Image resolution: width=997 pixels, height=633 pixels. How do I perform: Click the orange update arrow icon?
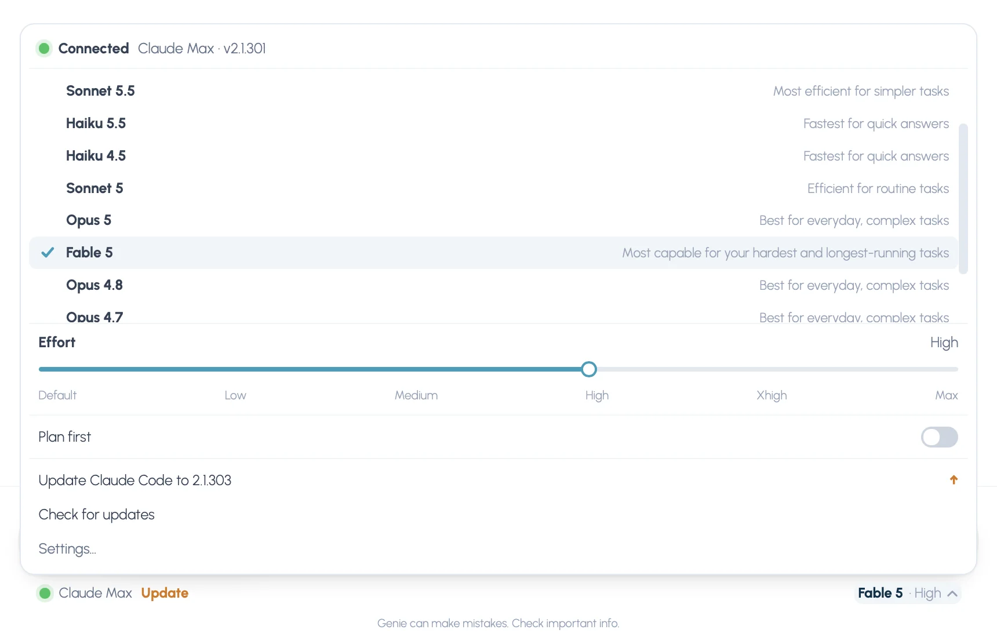tap(954, 480)
